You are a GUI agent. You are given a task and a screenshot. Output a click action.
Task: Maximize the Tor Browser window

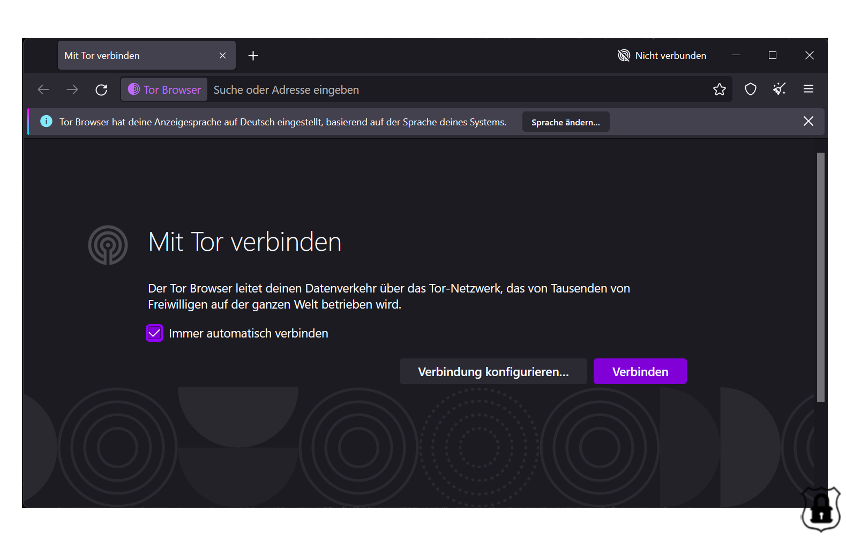(773, 55)
